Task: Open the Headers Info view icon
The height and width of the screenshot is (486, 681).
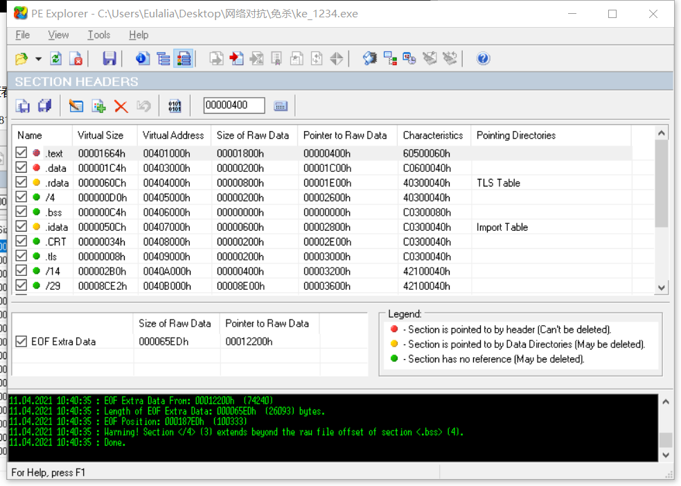Action: (x=143, y=59)
